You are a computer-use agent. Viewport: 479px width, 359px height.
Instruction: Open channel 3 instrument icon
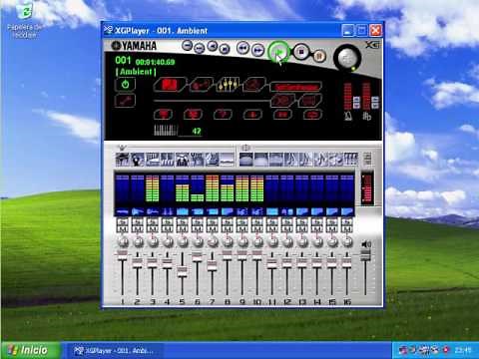pyautogui.click(x=153, y=211)
